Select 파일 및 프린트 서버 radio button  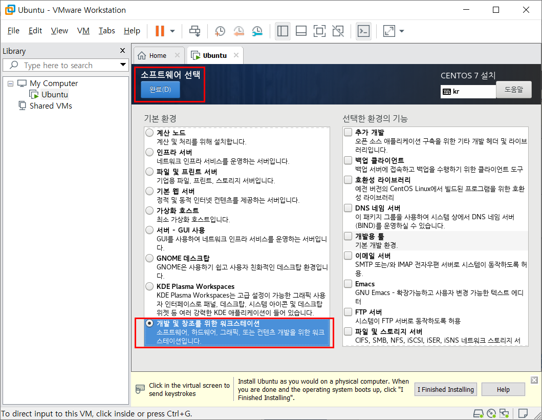tap(149, 172)
